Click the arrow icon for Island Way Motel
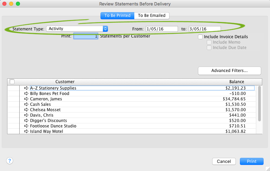Screen dimensions: 270x171 coord(27,131)
